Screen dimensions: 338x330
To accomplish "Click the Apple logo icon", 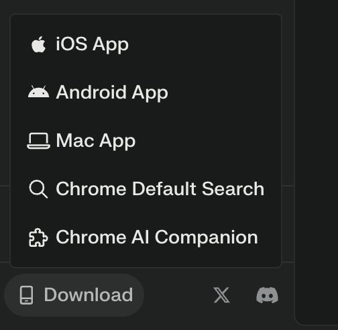I will pyautogui.click(x=39, y=44).
